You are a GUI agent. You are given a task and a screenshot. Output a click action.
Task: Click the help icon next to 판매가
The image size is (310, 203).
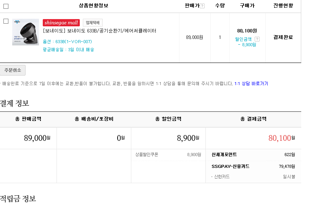click(202, 6)
